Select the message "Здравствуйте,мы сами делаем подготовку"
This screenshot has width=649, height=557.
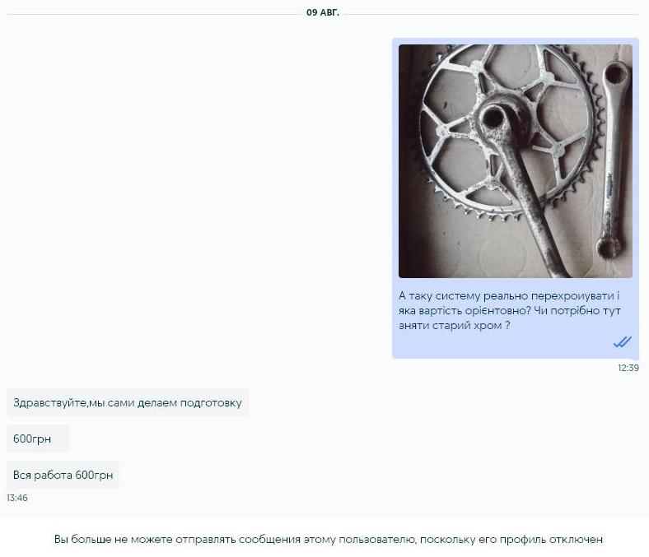tap(128, 402)
